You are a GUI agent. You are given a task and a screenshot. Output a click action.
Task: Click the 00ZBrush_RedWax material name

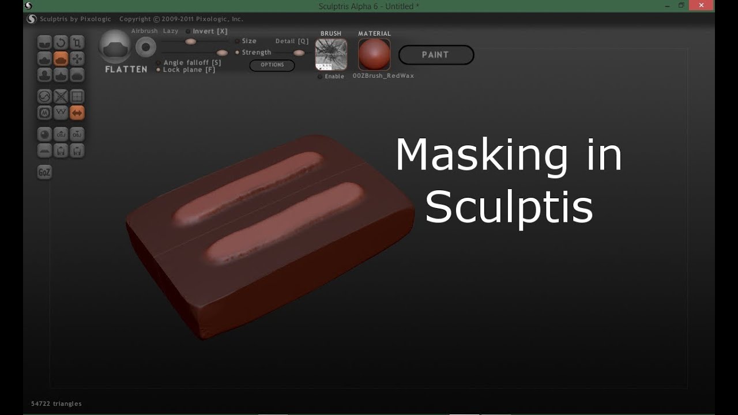point(383,76)
